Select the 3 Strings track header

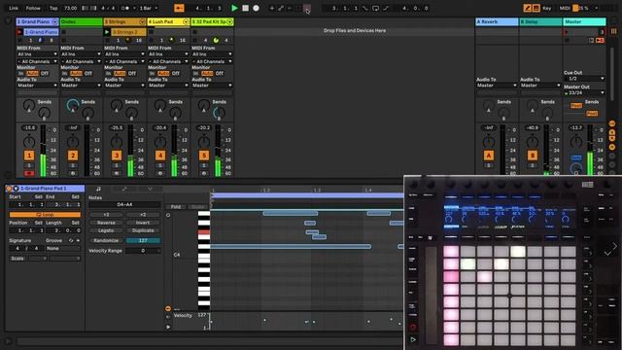(124, 21)
